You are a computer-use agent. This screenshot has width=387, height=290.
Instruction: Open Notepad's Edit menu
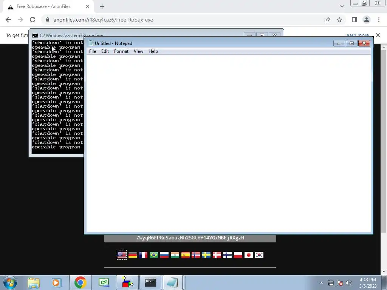coord(105,51)
